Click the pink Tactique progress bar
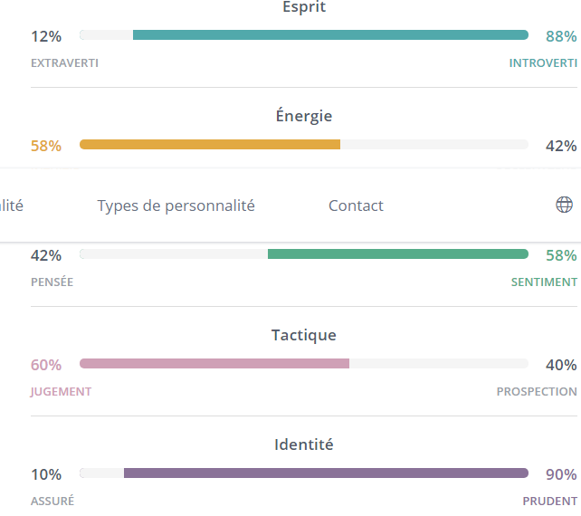The height and width of the screenshot is (516, 581). pyautogui.click(x=214, y=364)
